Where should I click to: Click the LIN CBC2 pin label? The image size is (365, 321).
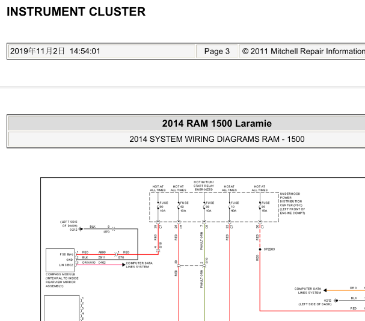(x=66, y=265)
